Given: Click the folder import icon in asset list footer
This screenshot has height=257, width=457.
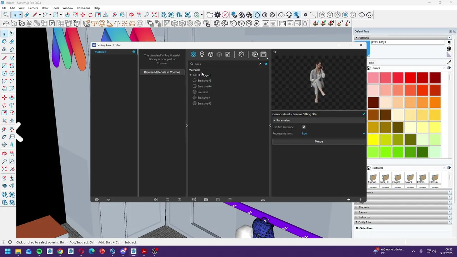Looking at the screenshot, I should 206,200.
